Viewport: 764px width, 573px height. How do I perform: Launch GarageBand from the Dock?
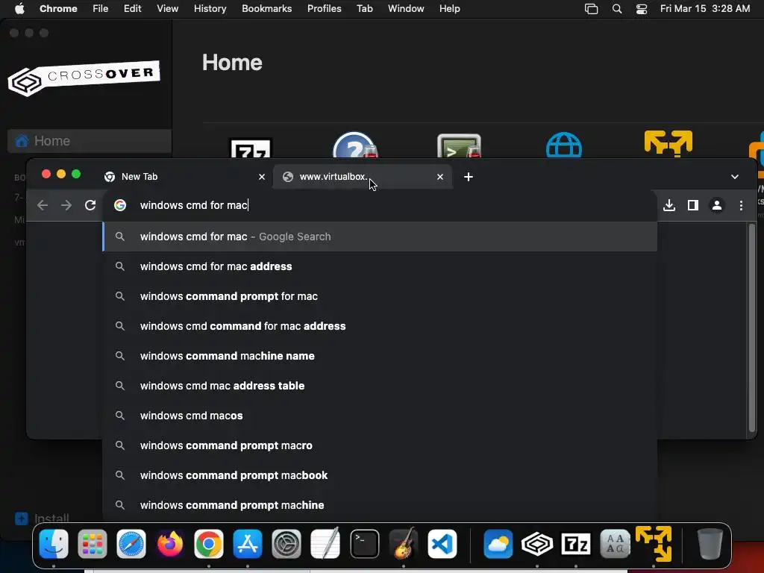click(x=404, y=544)
